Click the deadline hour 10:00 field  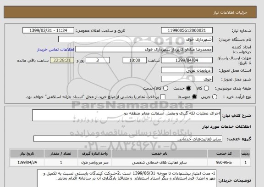135,60
